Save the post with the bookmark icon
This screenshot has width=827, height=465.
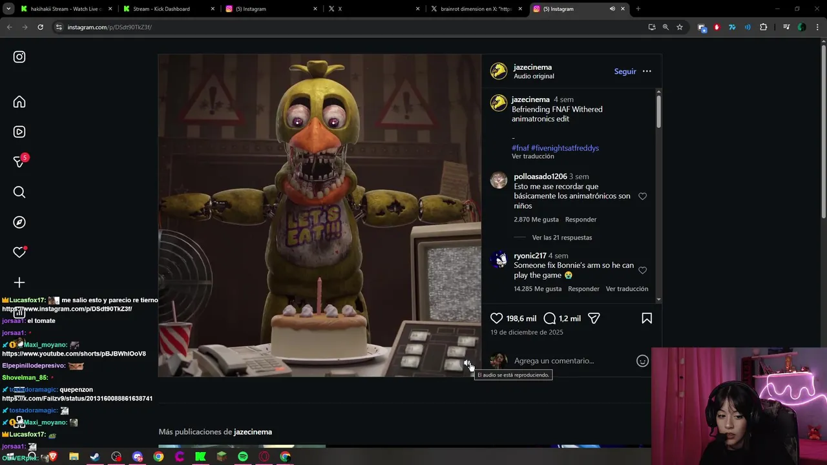pos(647,318)
